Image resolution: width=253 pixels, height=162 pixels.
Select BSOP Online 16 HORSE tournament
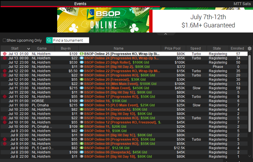point(124,101)
